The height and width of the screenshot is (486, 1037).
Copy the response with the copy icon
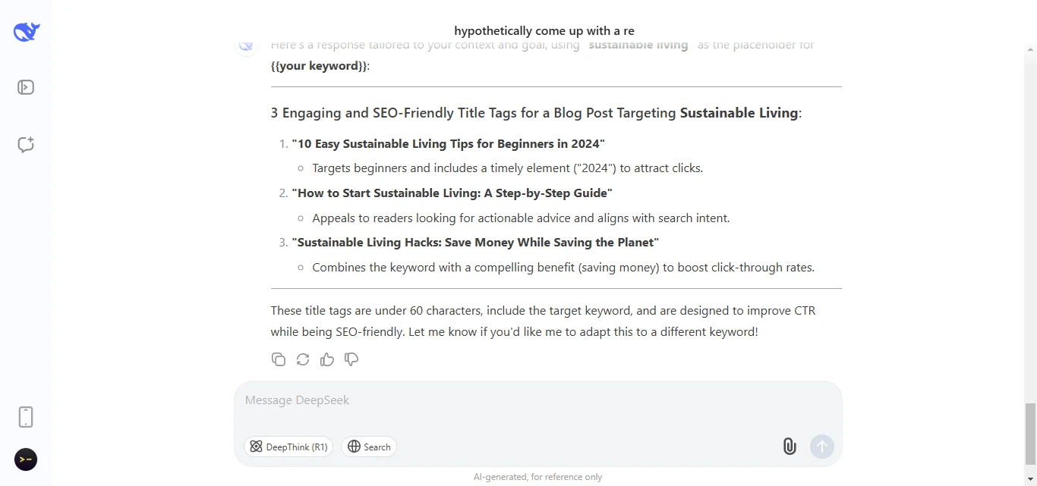(279, 359)
